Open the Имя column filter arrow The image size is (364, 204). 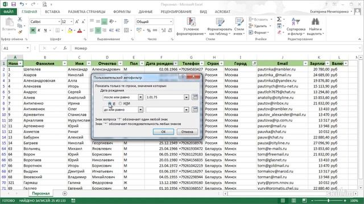89,63
